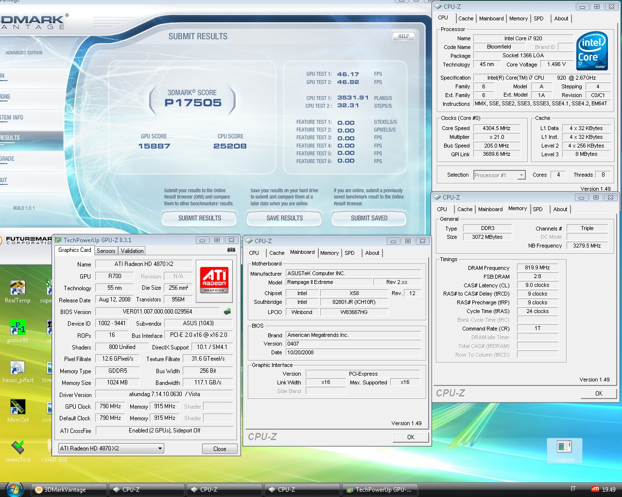The image size is (622, 497).
Task: Open CPU tab in the Mainboard CPU-Z window
Action: click(x=254, y=253)
